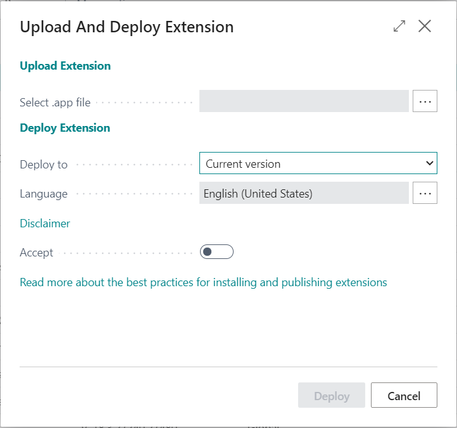The height and width of the screenshot is (428, 457).
Task: Collapse the Upload Extension section heading
Action: click(x=65, y=66)
